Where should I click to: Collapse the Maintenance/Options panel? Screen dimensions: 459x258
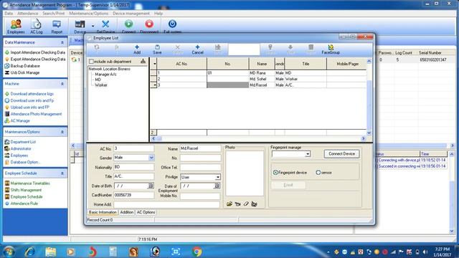tap(62, 132)
